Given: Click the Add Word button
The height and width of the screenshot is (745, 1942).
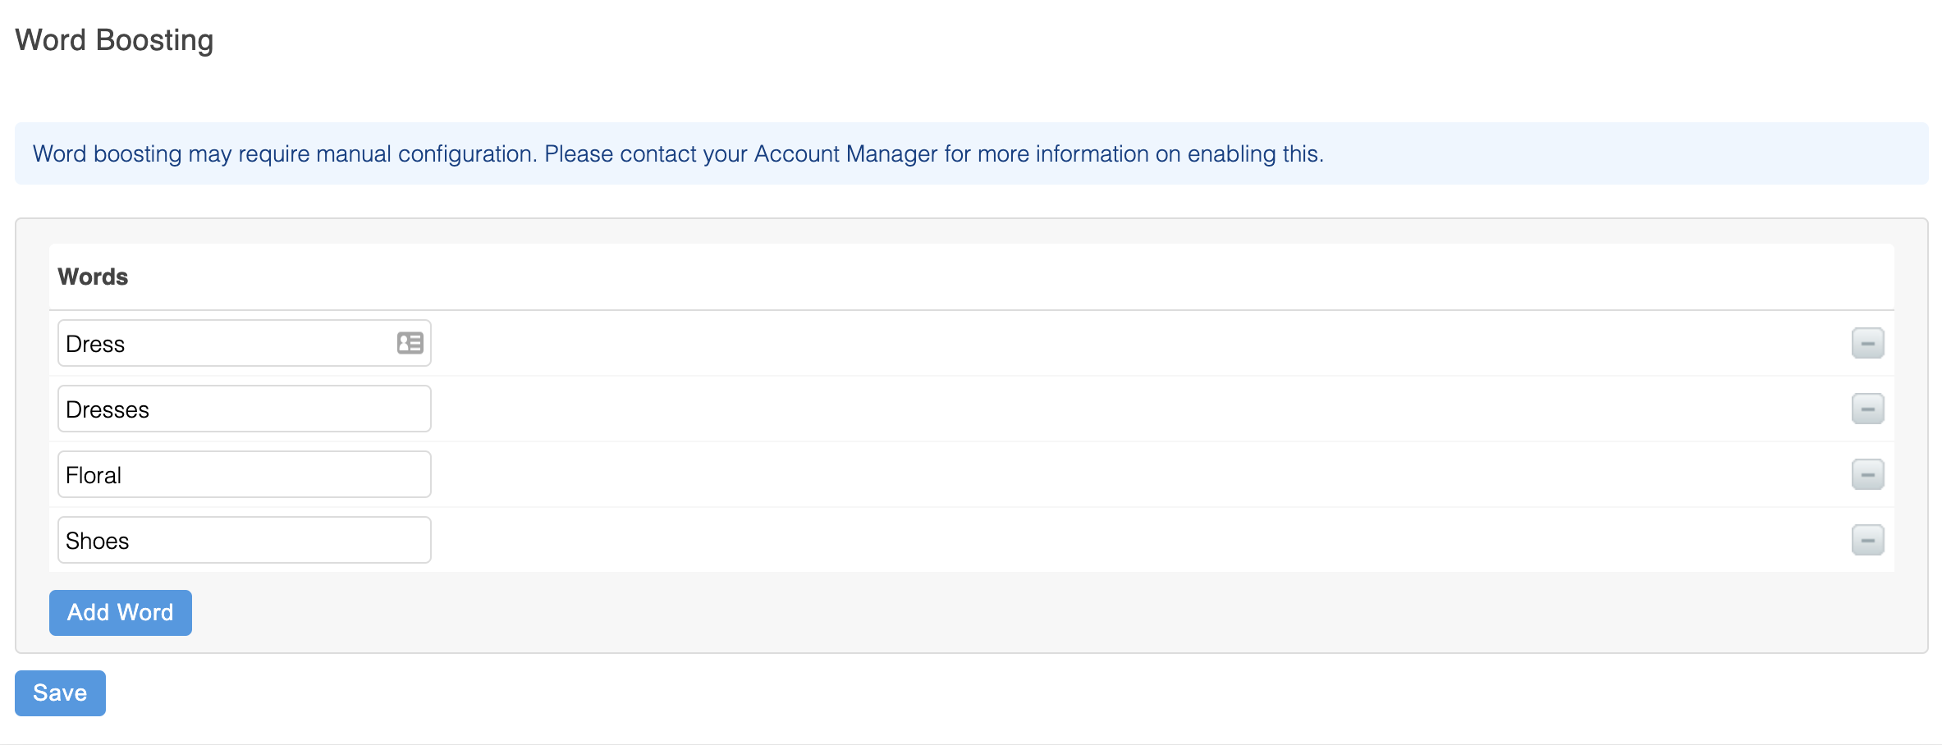Looking at the screenshot, I should tap(121, 613).
